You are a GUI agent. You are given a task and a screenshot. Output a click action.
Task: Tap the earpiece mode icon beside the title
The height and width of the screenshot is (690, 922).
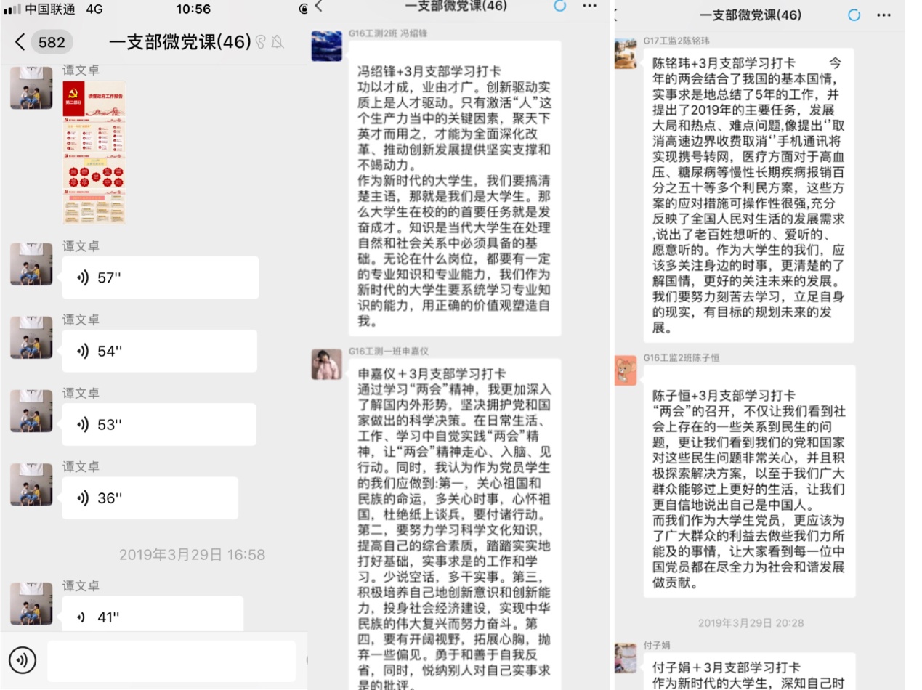261,42
